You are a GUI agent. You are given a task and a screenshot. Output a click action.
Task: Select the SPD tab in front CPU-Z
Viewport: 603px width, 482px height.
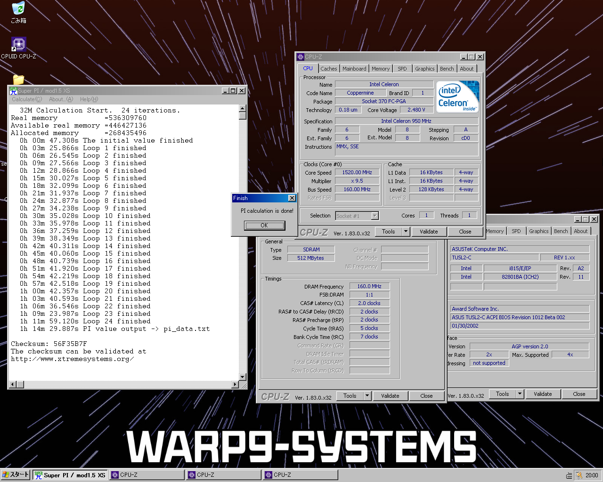pyautogui.click(x=402, y=69)
